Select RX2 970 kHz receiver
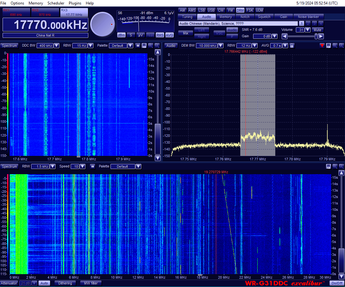Screen dimensions: 345x287 45,12
